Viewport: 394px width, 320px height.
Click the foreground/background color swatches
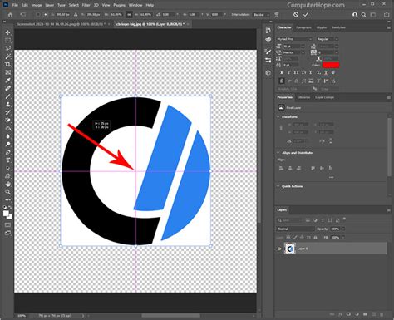7,214
